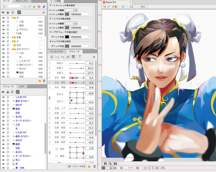Click the swap arrows icon in Deformer panel header
The height and width of the screenshot is (172, 216).
(18, 92)
